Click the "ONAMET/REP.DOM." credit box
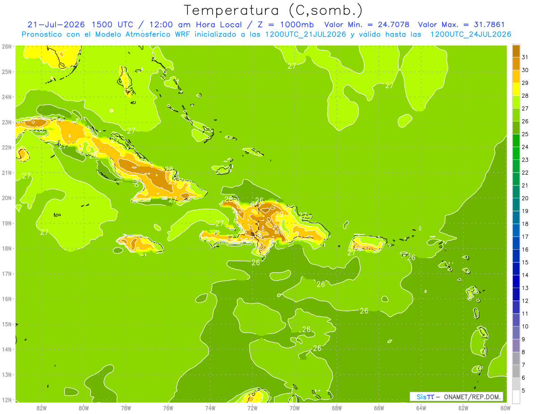The image size is (537, 414). tap(457, 397)
